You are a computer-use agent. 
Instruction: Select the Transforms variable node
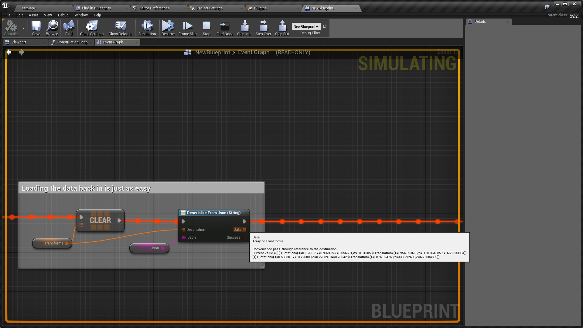(x=53, y=243)
